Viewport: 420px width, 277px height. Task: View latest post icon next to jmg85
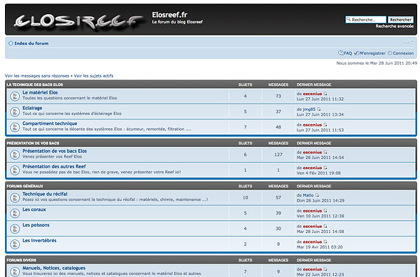[319, 109]
